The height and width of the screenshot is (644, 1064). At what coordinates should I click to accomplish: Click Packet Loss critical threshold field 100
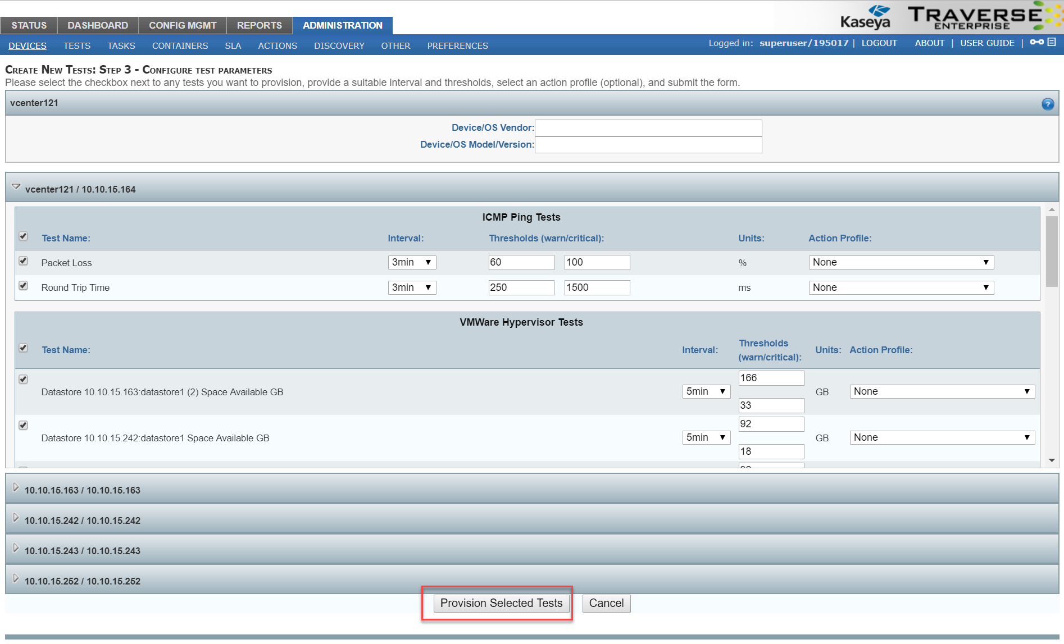597,262
